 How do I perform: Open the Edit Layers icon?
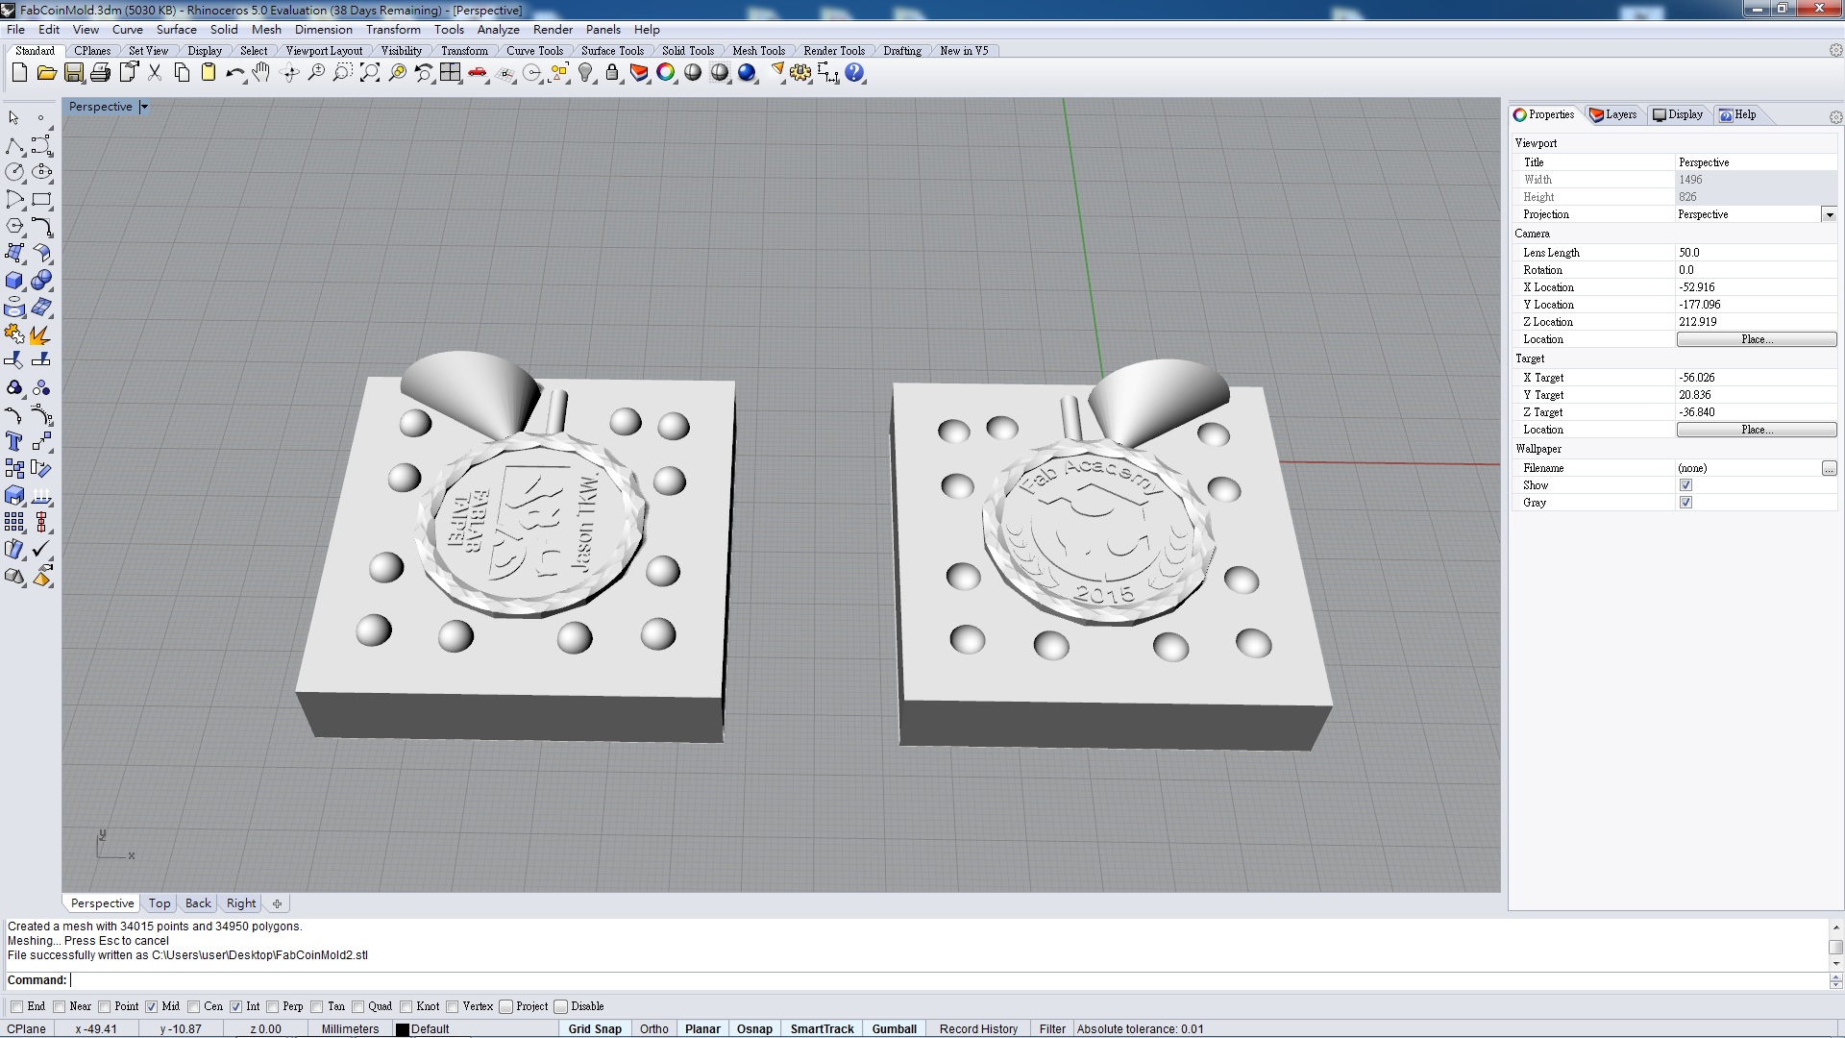638,73
